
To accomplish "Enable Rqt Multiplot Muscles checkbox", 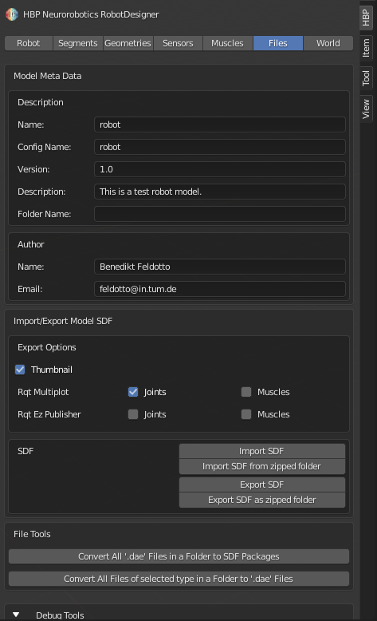I will click(x=246, y=392).
